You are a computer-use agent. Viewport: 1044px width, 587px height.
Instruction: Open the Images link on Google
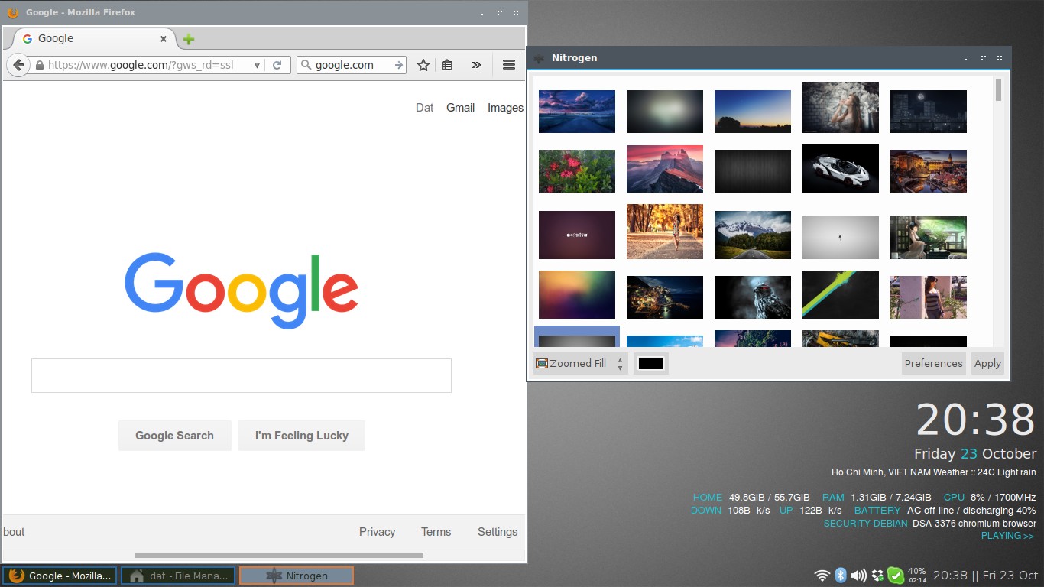pyautogui.click(x=505, y=108)
